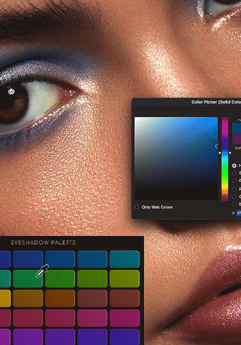This screenshot has height=345, width=241.
Task: Sample the yellow-green chartreuse swatch
Action: (x=125, y=279)
